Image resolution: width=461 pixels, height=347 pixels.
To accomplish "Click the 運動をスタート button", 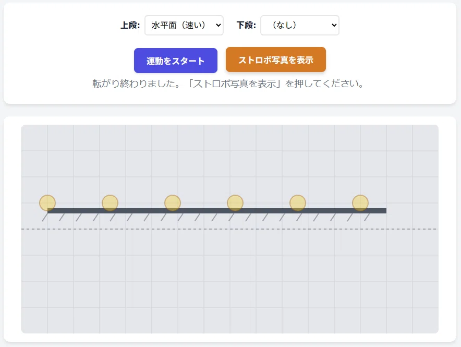I will (x=176, y=61).
